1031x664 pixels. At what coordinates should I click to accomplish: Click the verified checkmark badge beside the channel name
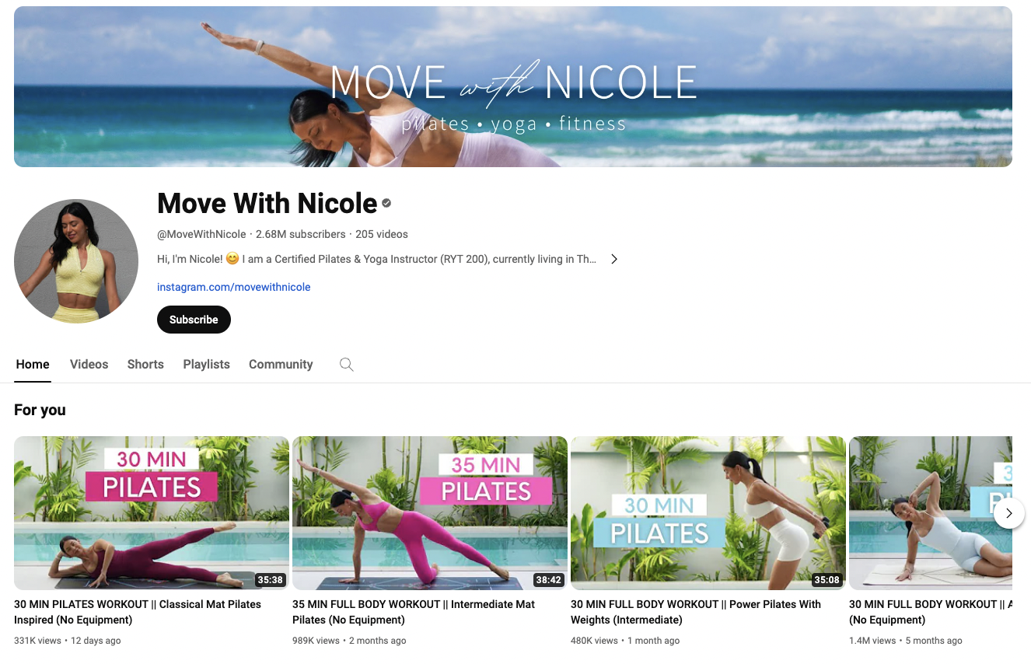pyautogui.click(x=386, y=203)
